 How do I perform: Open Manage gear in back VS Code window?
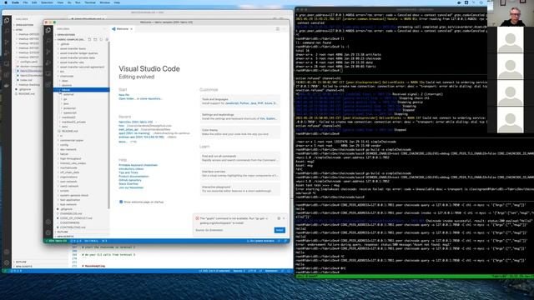tap(7, 262)
